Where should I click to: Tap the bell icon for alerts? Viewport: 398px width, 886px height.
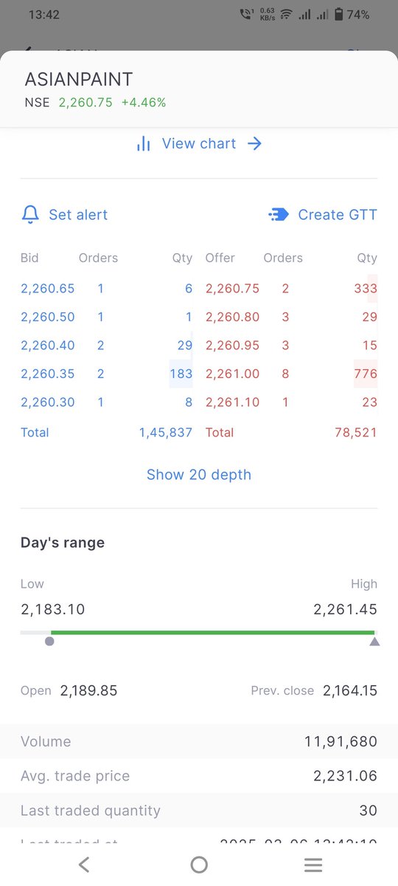tap(30, 215)
